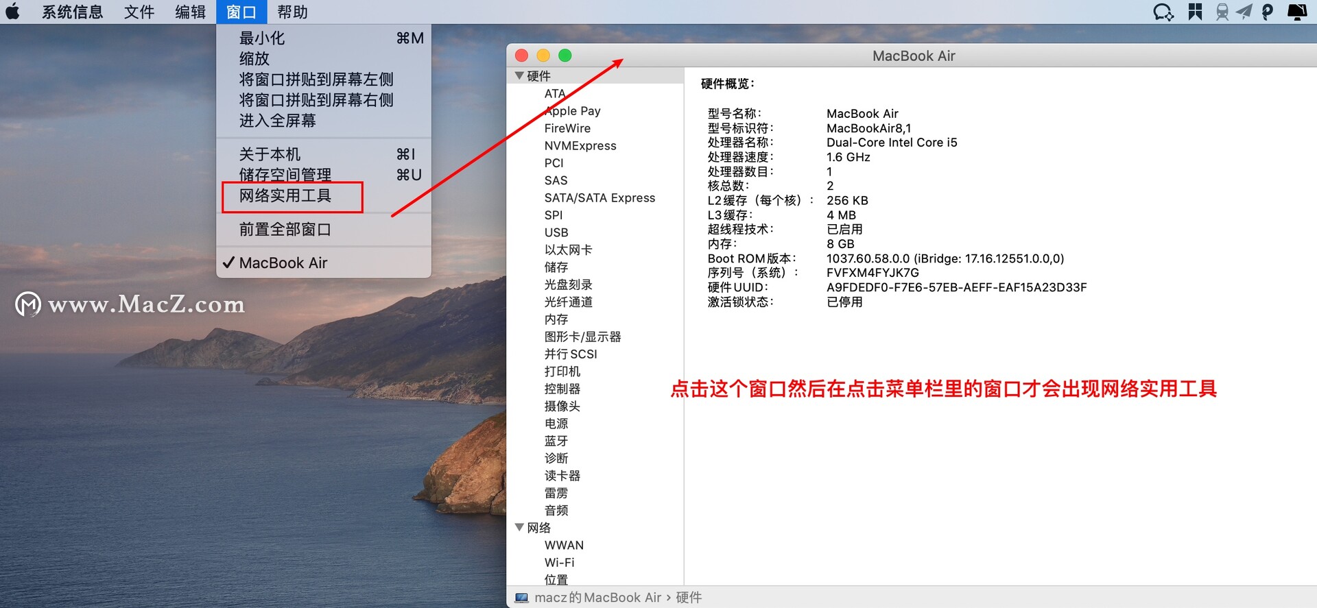Open the 系统信息 menu

point(72,12)
